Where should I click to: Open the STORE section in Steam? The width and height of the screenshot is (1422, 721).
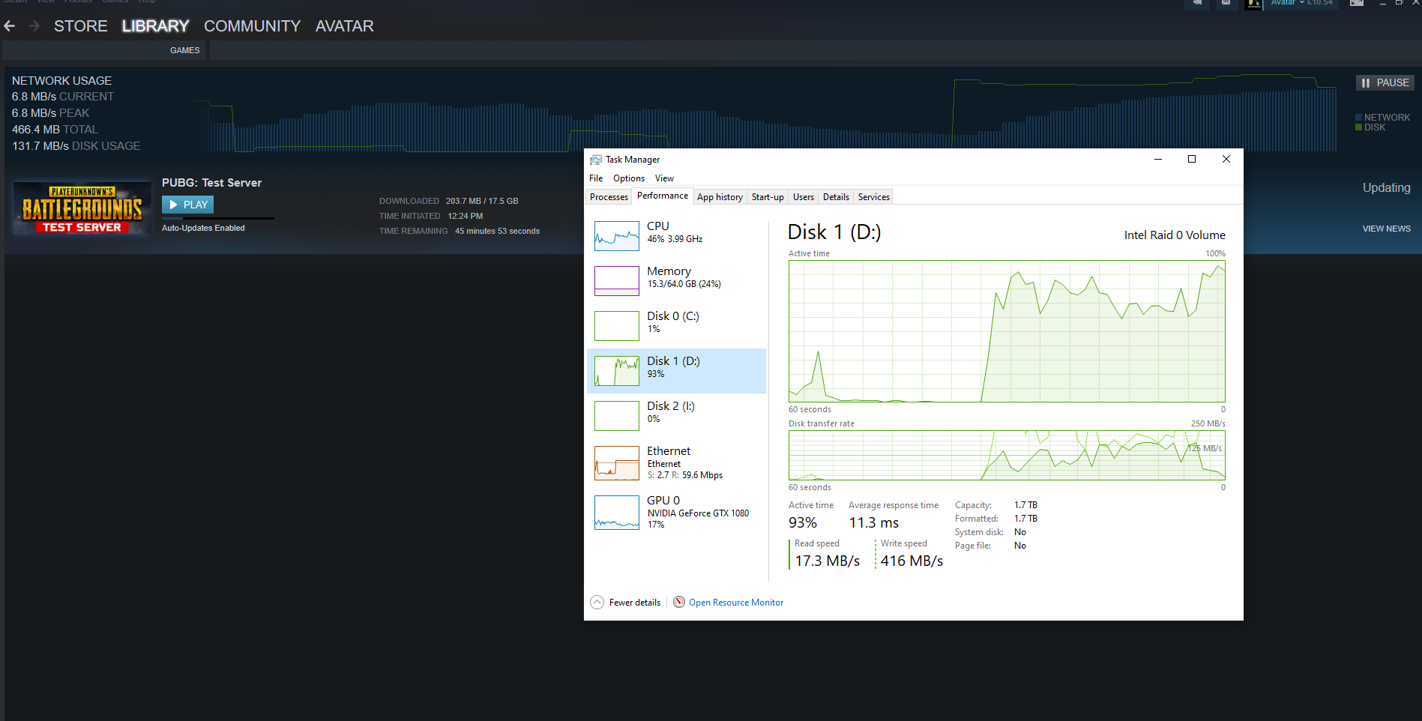(x=80, y=26)
